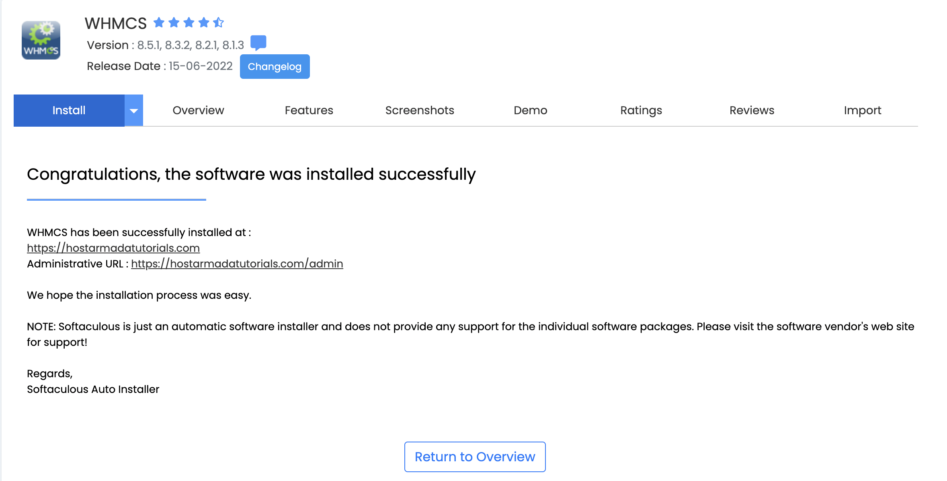The image size is (947, 481).
Task: Switch to the Overview tab
Action: click(198, 110)
